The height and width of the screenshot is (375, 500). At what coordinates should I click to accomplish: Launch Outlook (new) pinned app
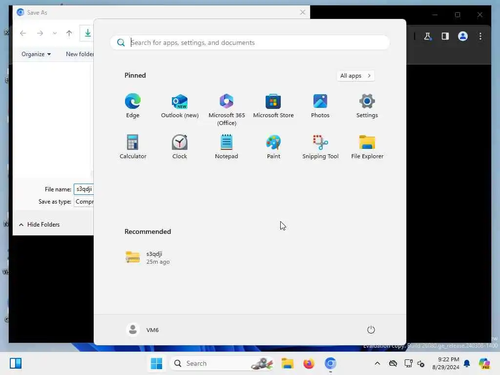180,106
